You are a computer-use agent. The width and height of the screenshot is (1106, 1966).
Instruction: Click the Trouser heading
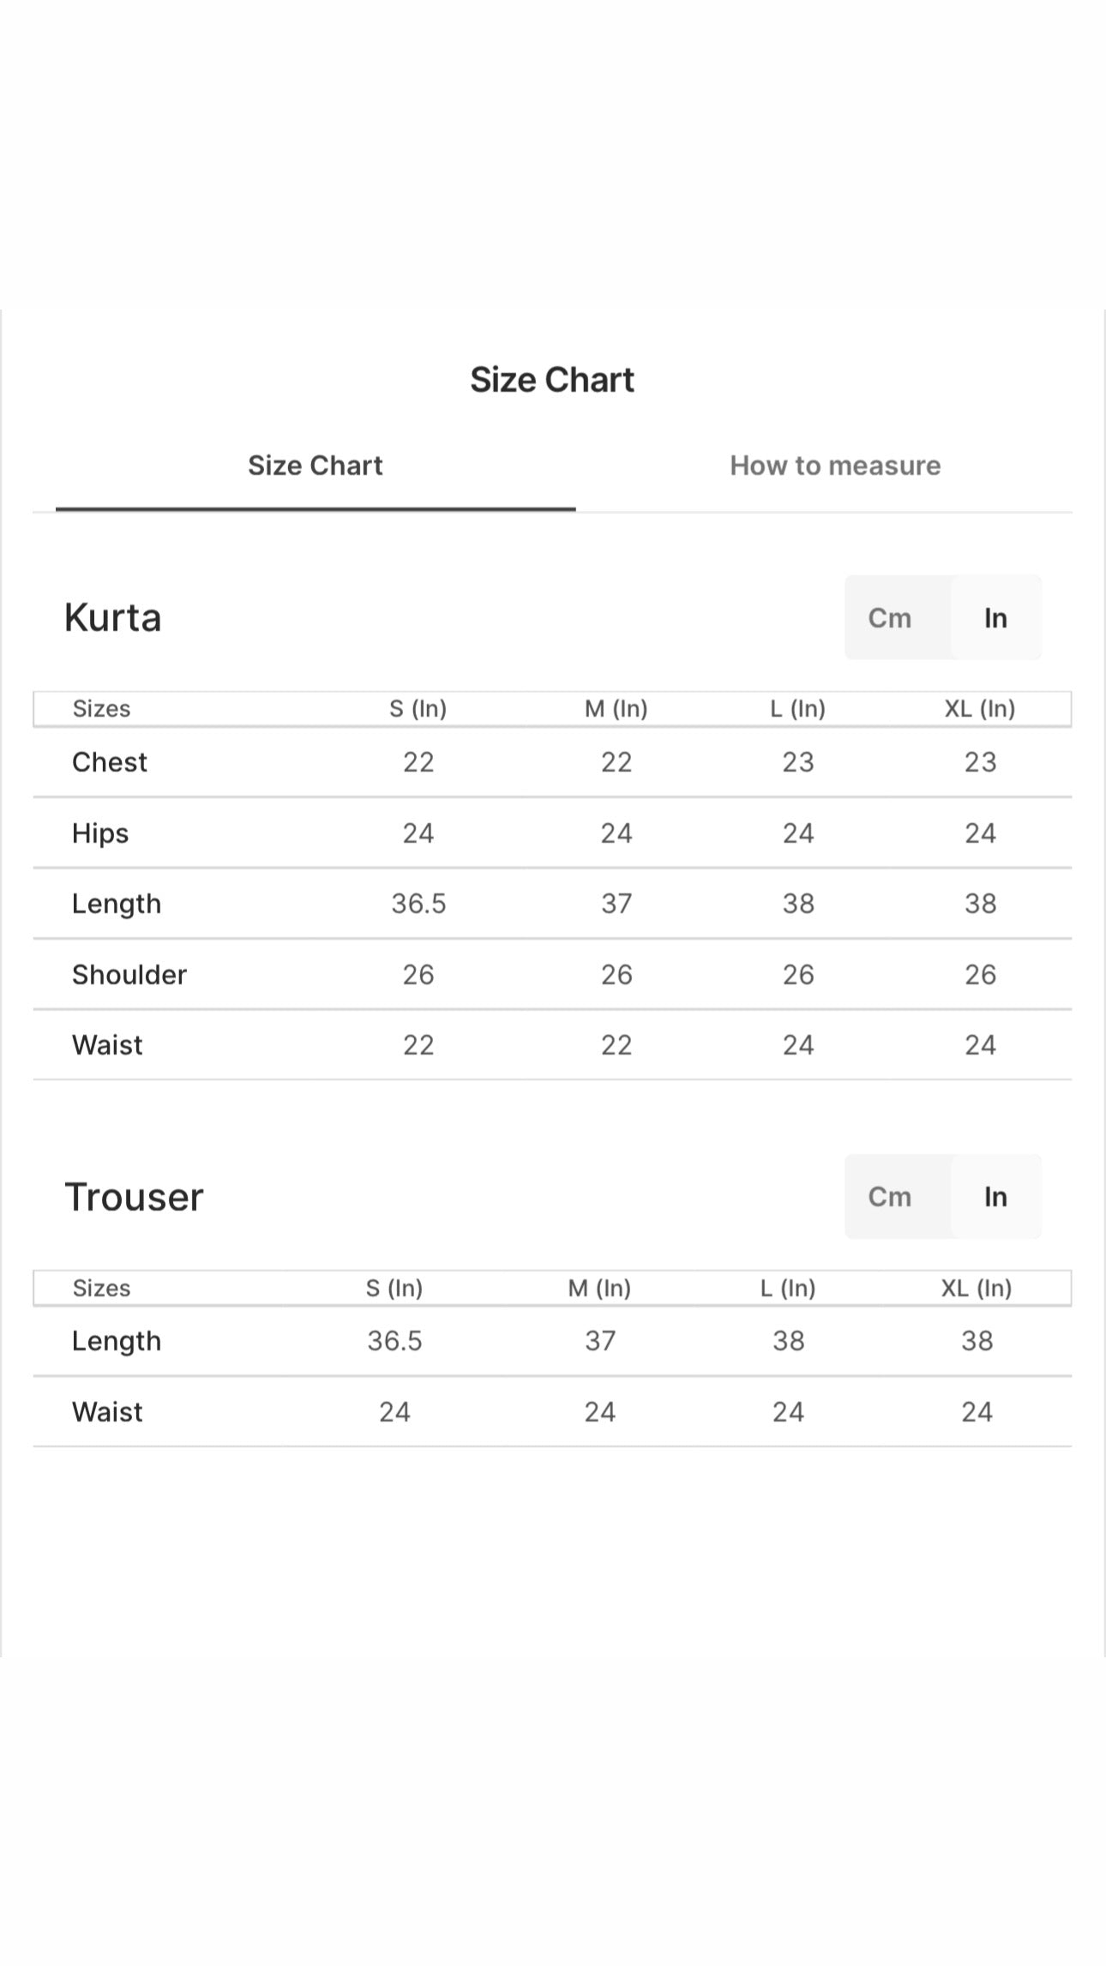[x=135, y=1197]
